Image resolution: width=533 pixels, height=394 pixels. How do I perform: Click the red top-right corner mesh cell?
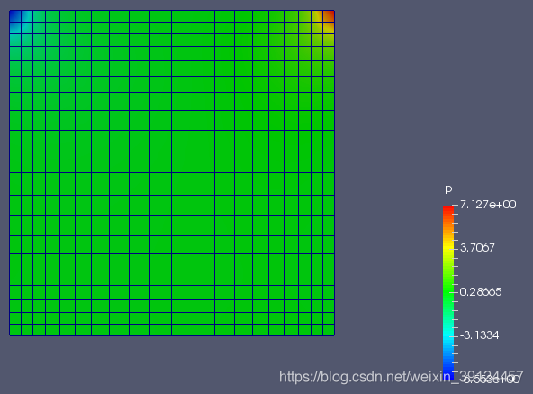pyautogui.click(x=329, y=16)
